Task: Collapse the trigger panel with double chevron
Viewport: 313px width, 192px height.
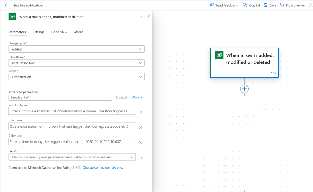Action: click(148, 17)
